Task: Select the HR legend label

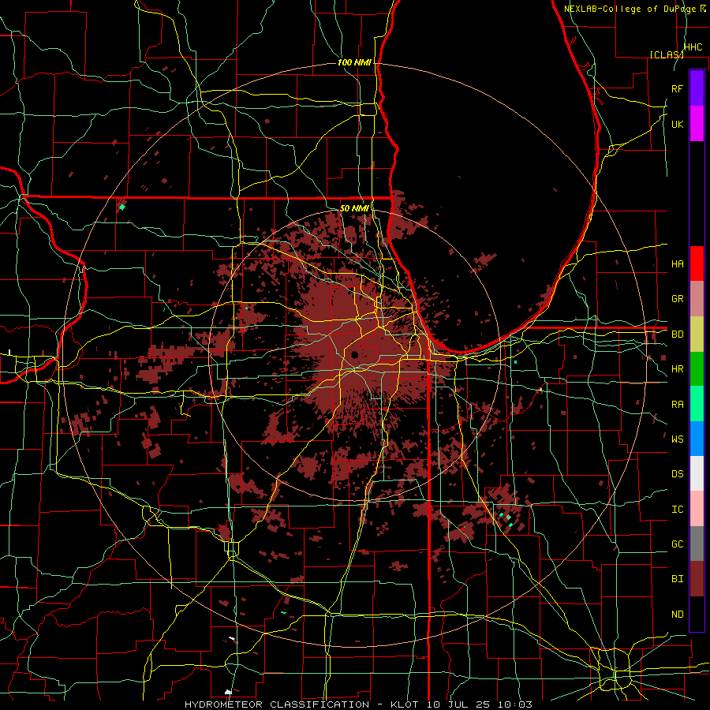Action: tap(677, 369)
